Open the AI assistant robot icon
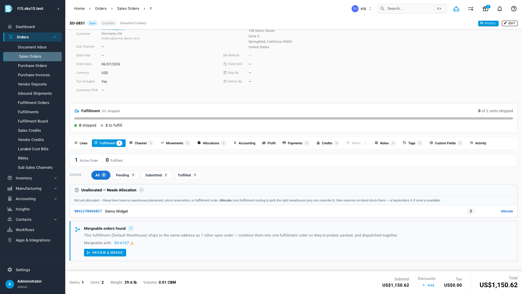This screenshot has width=522, height=294. pyautogui.click(x=456, y=9)
